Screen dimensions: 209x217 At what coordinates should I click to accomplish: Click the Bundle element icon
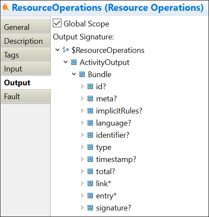coord(82,74)
